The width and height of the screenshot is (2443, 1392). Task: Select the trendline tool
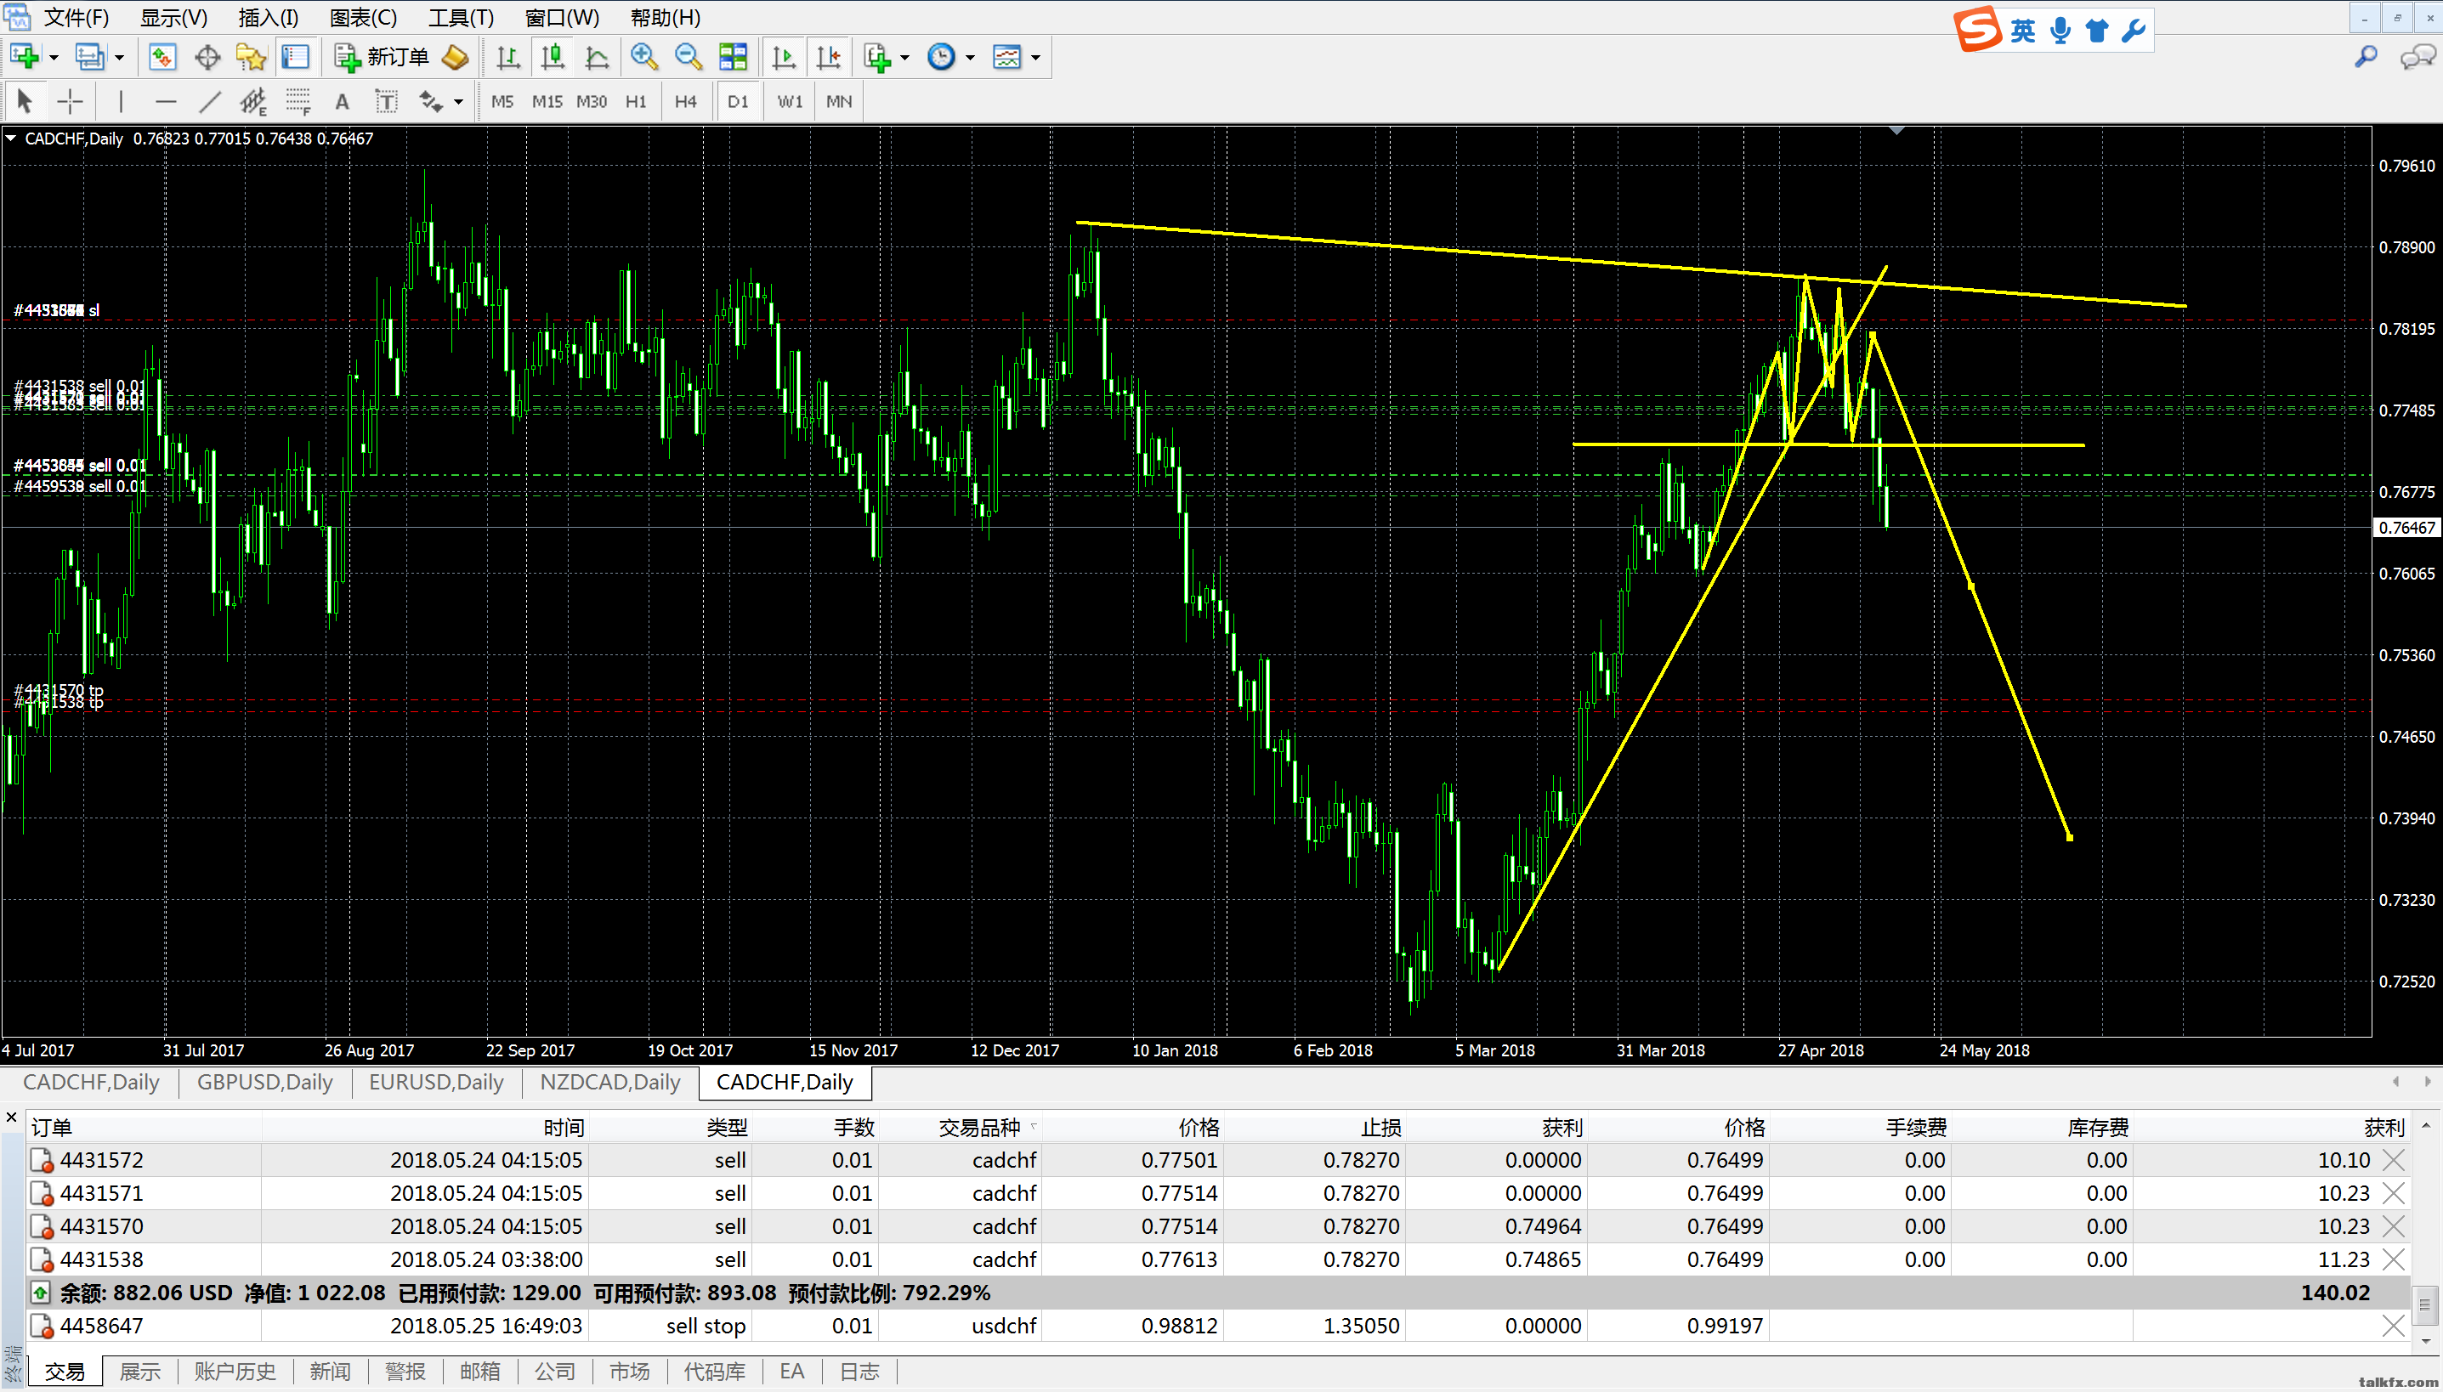(209, 100)
